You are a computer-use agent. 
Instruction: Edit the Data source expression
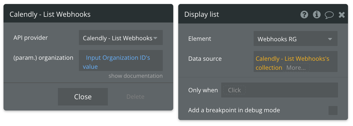[x=296, y=61]
